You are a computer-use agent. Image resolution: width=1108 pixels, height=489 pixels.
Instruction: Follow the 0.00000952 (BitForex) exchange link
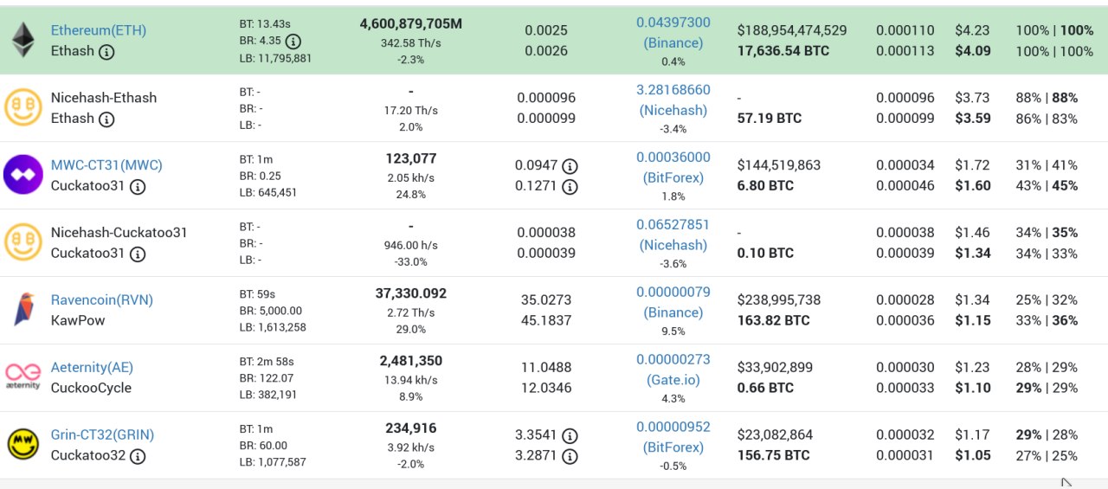tap(673, 438)
